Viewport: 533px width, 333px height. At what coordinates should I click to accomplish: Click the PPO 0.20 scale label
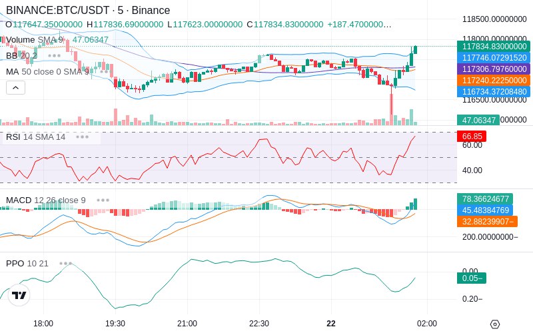tap(472, 298)
